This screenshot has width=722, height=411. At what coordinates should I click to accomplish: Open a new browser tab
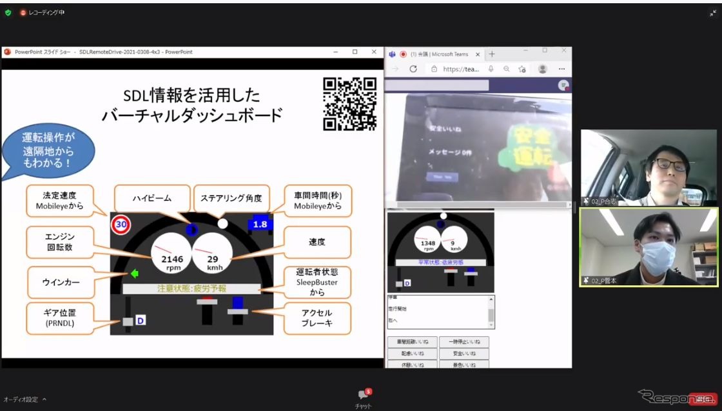pos(492,53)
